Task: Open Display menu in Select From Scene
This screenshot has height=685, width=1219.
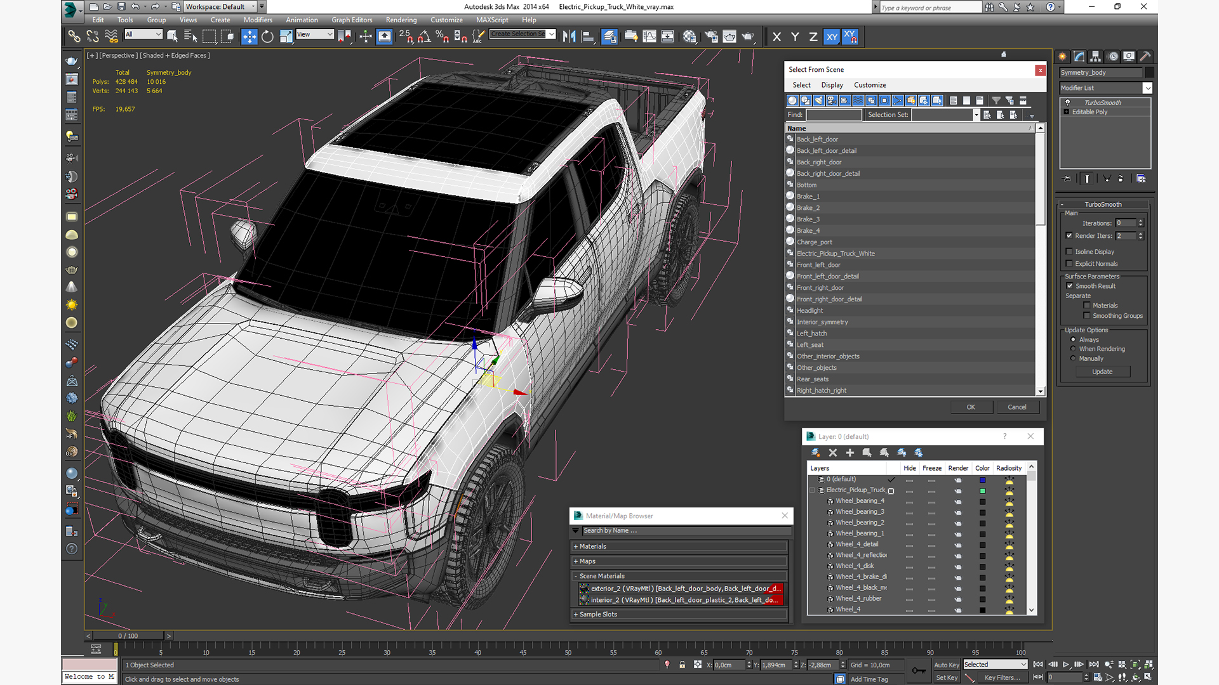Action: click(x=832, y=85)
